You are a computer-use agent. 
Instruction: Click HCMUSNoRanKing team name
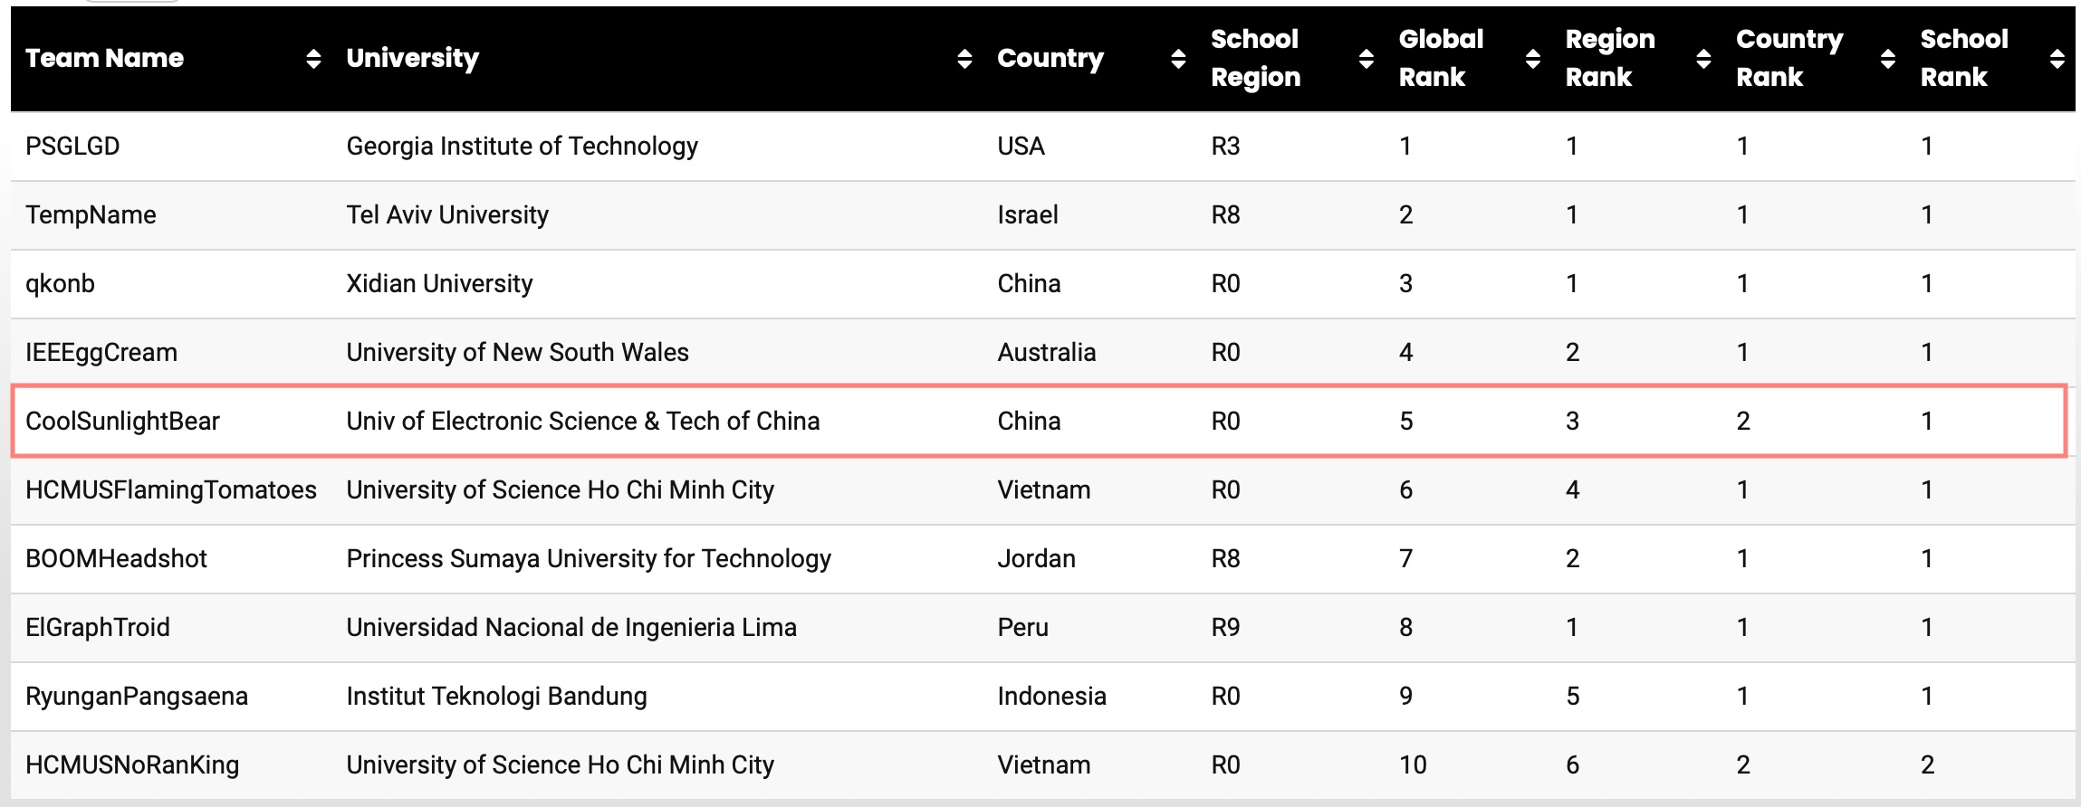(132, 764)
